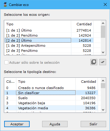Screen dimensions: 110x131
Task: Close the Cambiar eco dialog
Action: pos(105,4)
